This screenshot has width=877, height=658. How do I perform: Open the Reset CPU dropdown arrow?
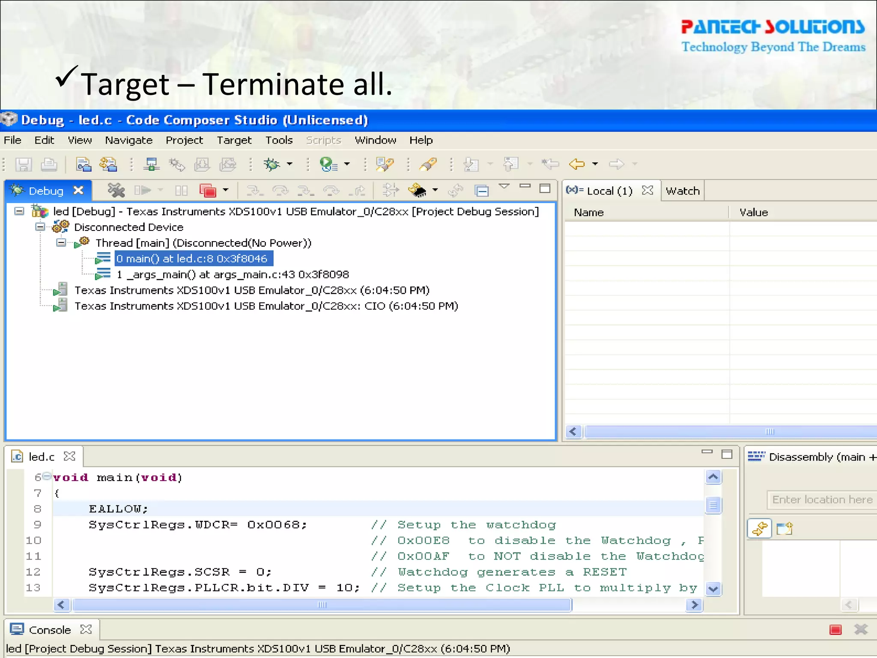click(436, 190)
